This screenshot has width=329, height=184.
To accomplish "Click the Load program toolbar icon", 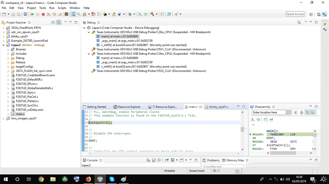I will click(x=85, y=14).
